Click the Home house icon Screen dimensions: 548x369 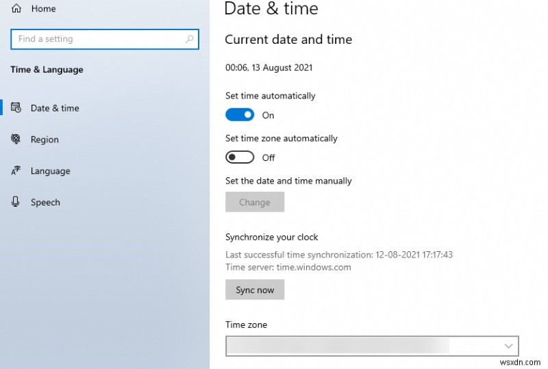[16, 8]
